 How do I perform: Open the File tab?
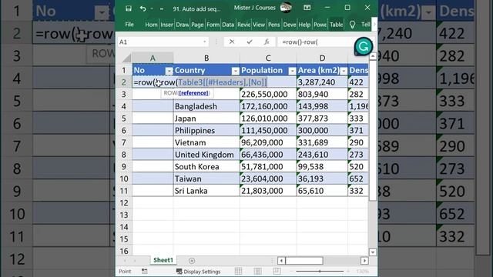pyautogui.click(x=129, y=25)
